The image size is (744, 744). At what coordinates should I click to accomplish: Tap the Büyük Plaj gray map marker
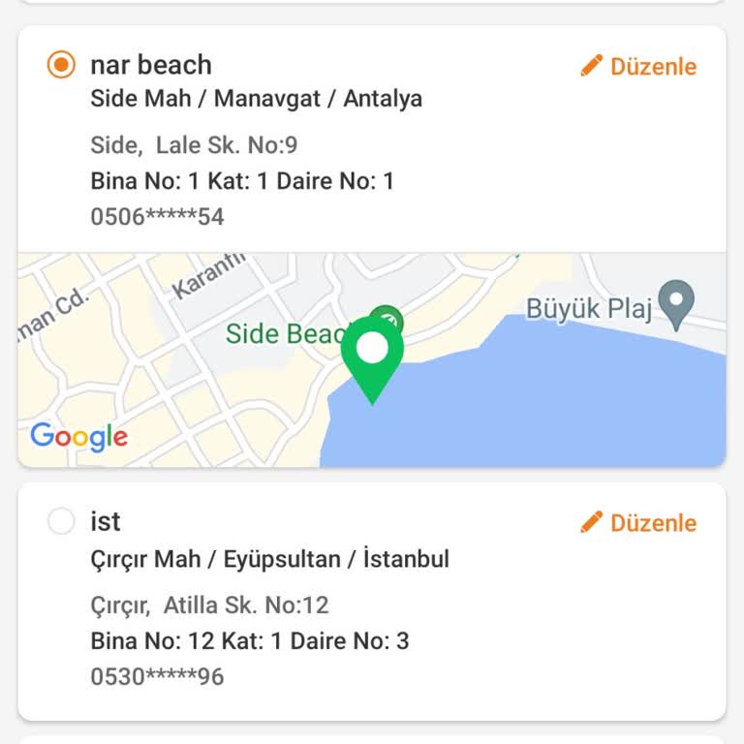(x=675, y=302)
